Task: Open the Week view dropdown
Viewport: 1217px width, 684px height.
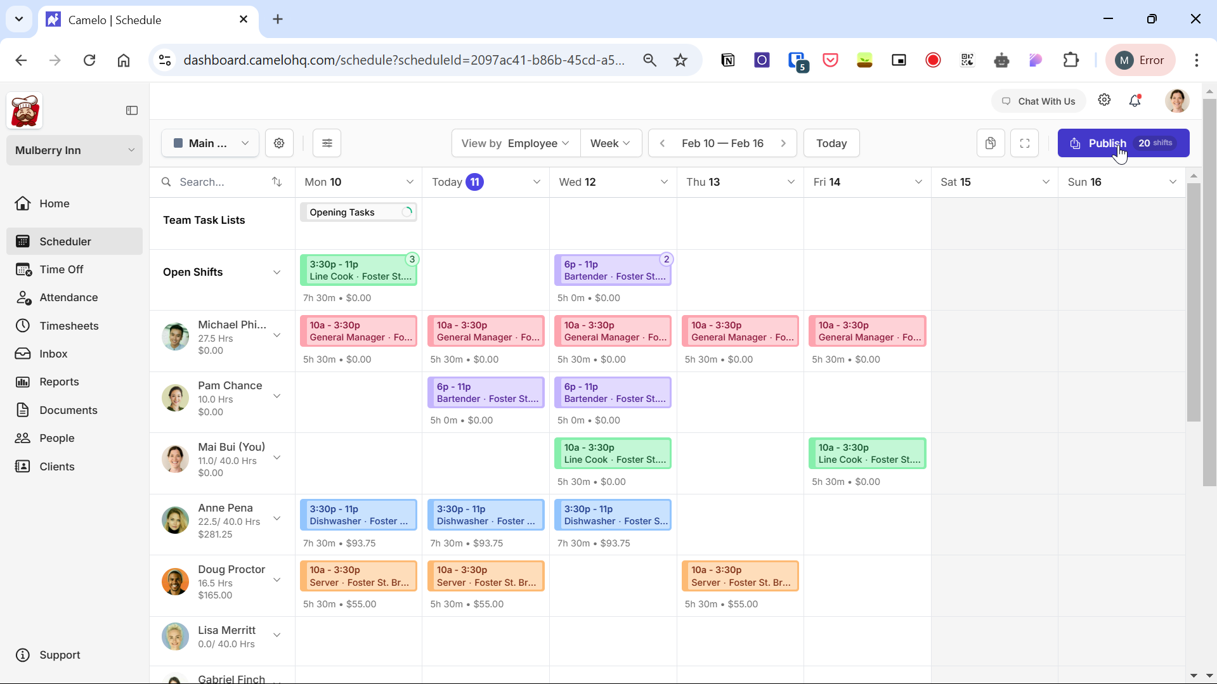Action: point(610,143)
